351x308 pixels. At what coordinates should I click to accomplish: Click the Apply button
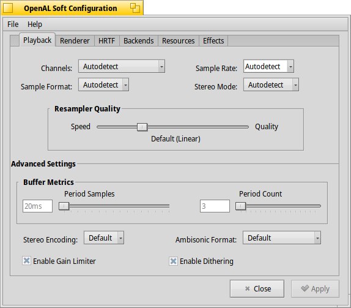coord(315,289)
